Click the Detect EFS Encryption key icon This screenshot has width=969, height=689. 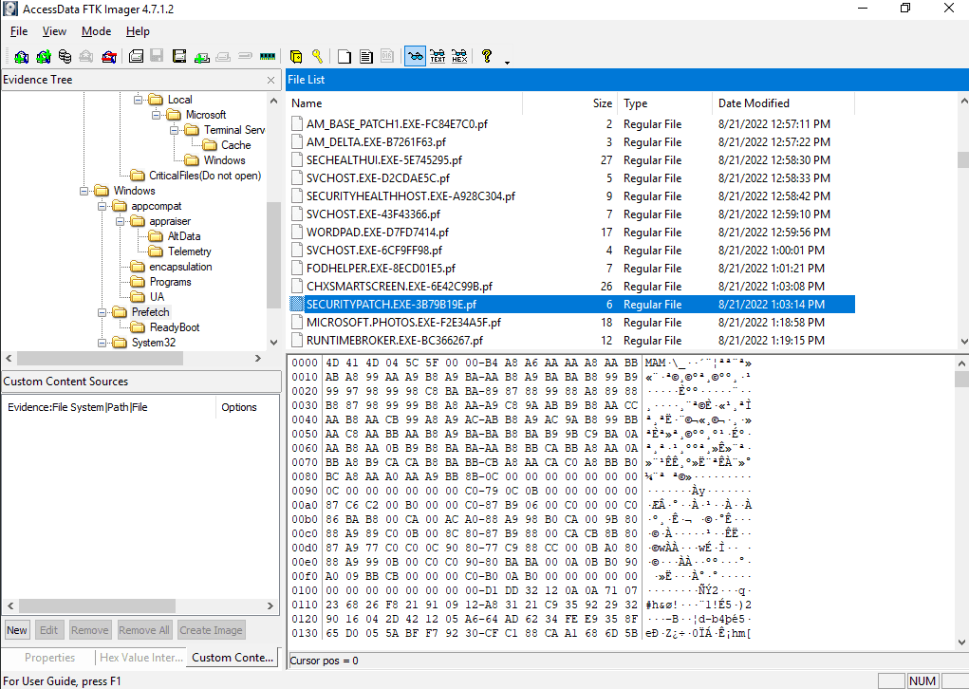coord(317,56)
